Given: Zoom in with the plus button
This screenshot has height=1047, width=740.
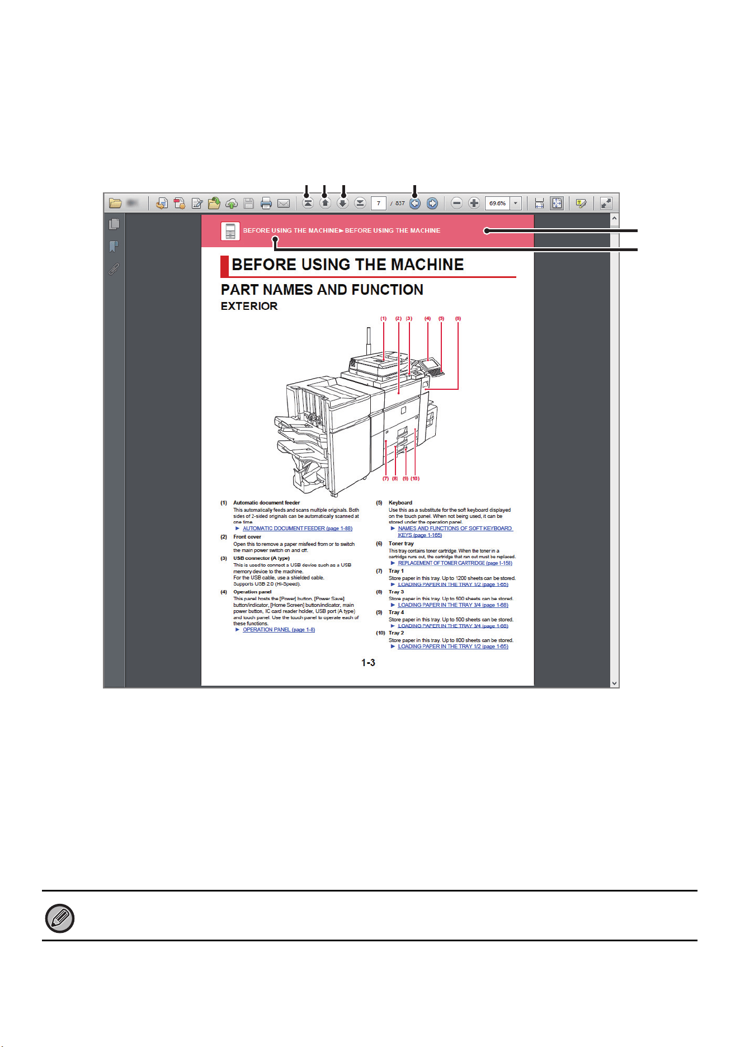Looking at the screenshot, I should 474,204.
